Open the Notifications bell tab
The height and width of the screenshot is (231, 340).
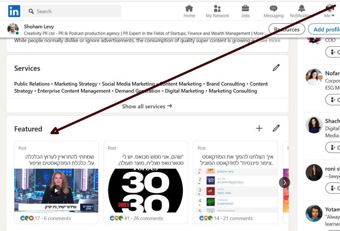point(301,12)
